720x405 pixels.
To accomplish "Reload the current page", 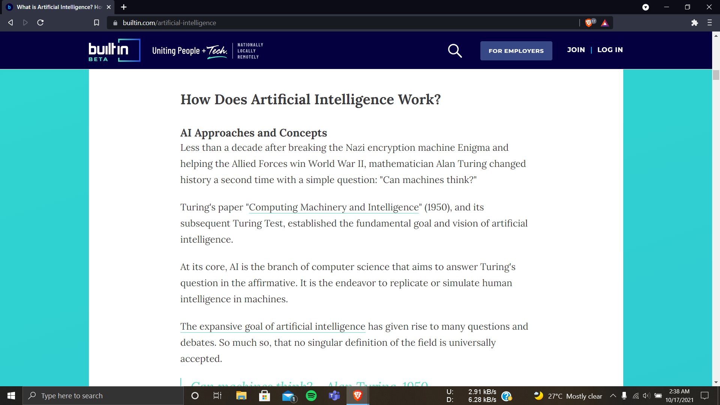I will [40, 23].
